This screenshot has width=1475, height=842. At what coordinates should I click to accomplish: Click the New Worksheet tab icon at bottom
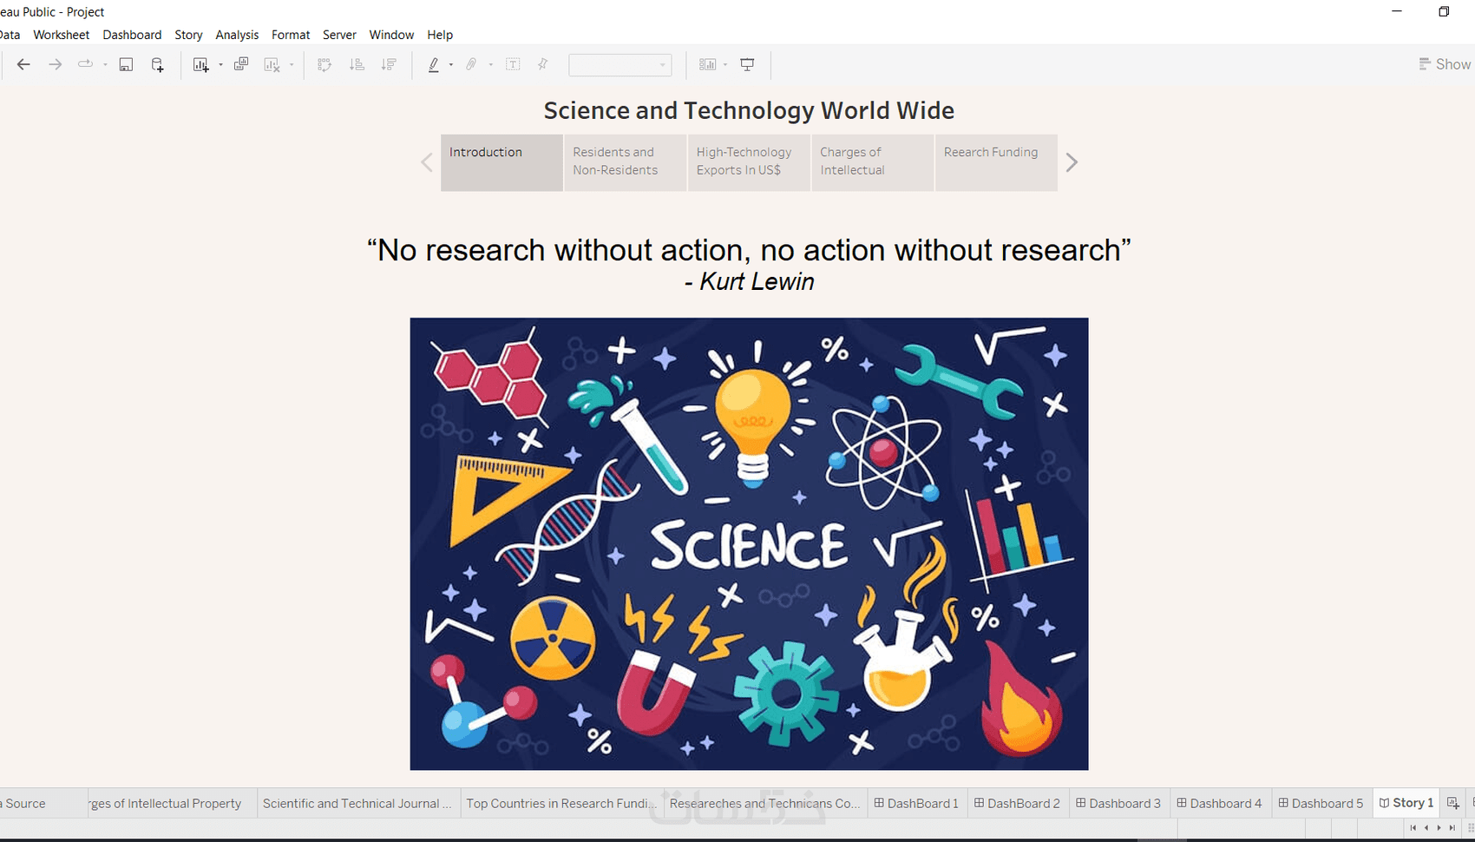coord(1452,803)
